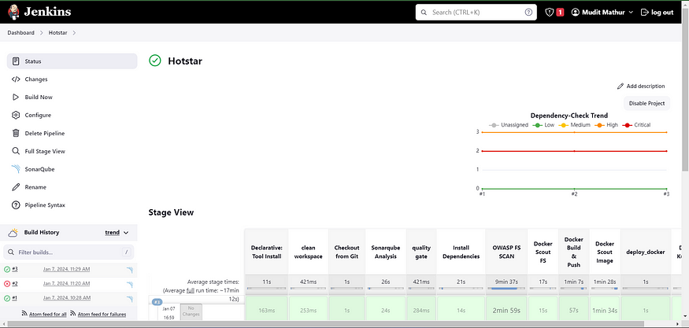Click the Status sidebar icon
Image resolution: width=689 pixels, height=328 pixels.
click(16, 61)
